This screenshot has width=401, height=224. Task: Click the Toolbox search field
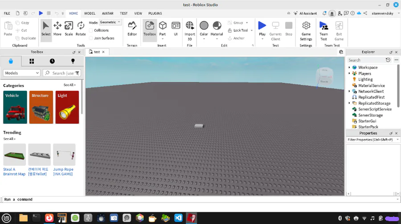coord(61,73)
